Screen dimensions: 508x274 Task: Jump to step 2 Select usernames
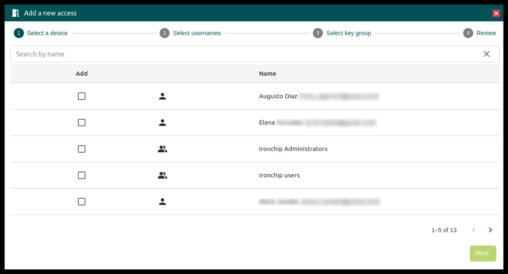tap(190, 33)
